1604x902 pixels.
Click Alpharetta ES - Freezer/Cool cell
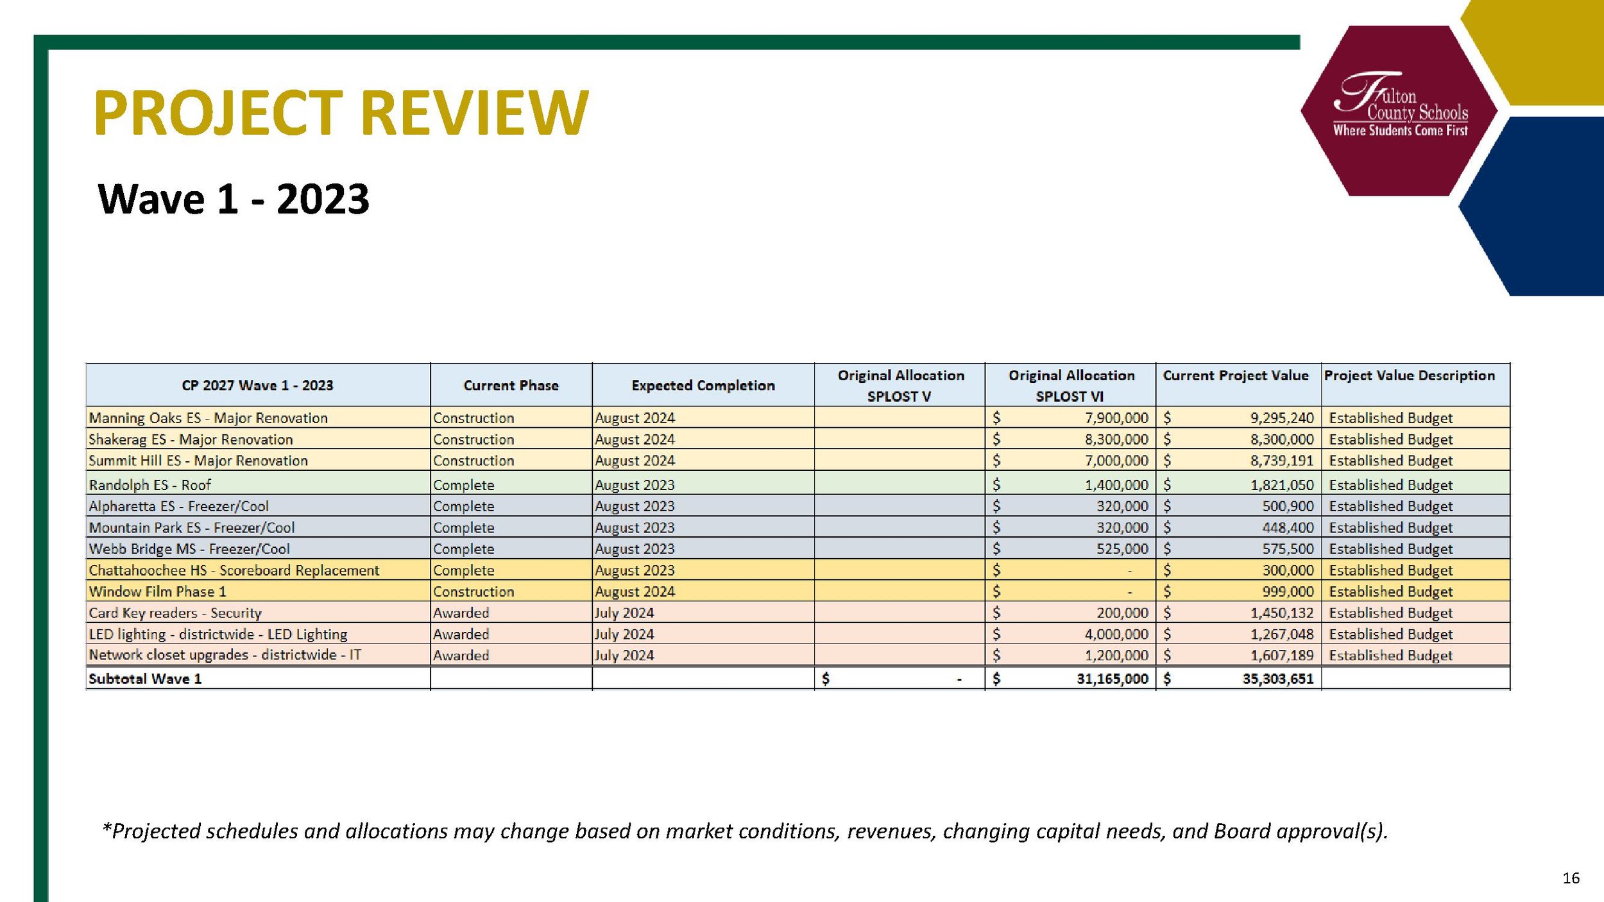point(258,506)
